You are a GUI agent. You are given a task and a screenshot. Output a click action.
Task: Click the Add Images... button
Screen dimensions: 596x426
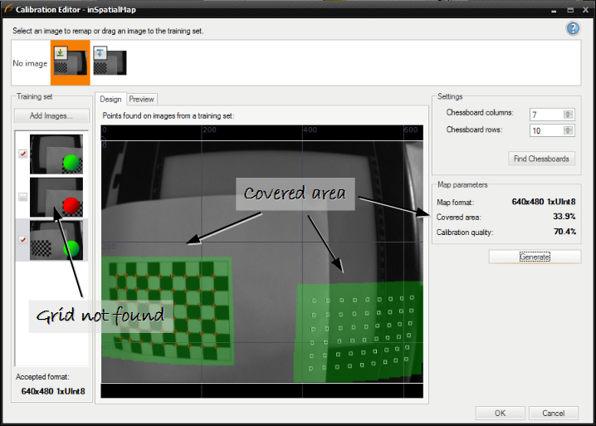51,115
